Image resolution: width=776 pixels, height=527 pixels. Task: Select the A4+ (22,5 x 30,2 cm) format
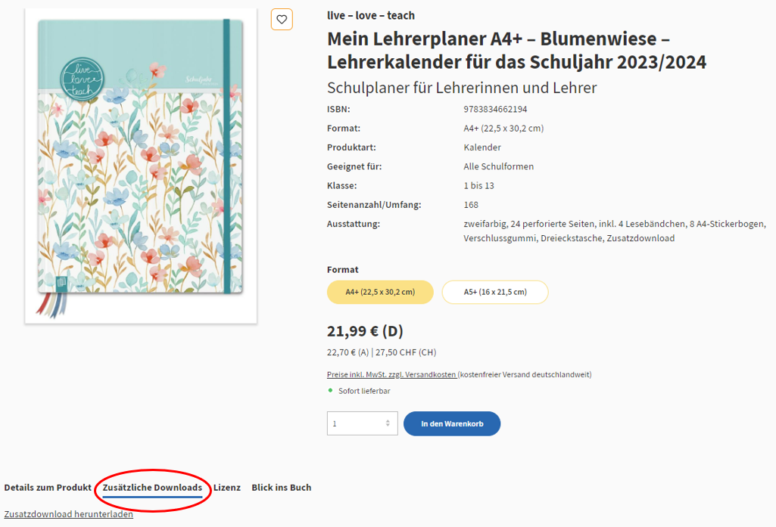click(x=380, y=292)
